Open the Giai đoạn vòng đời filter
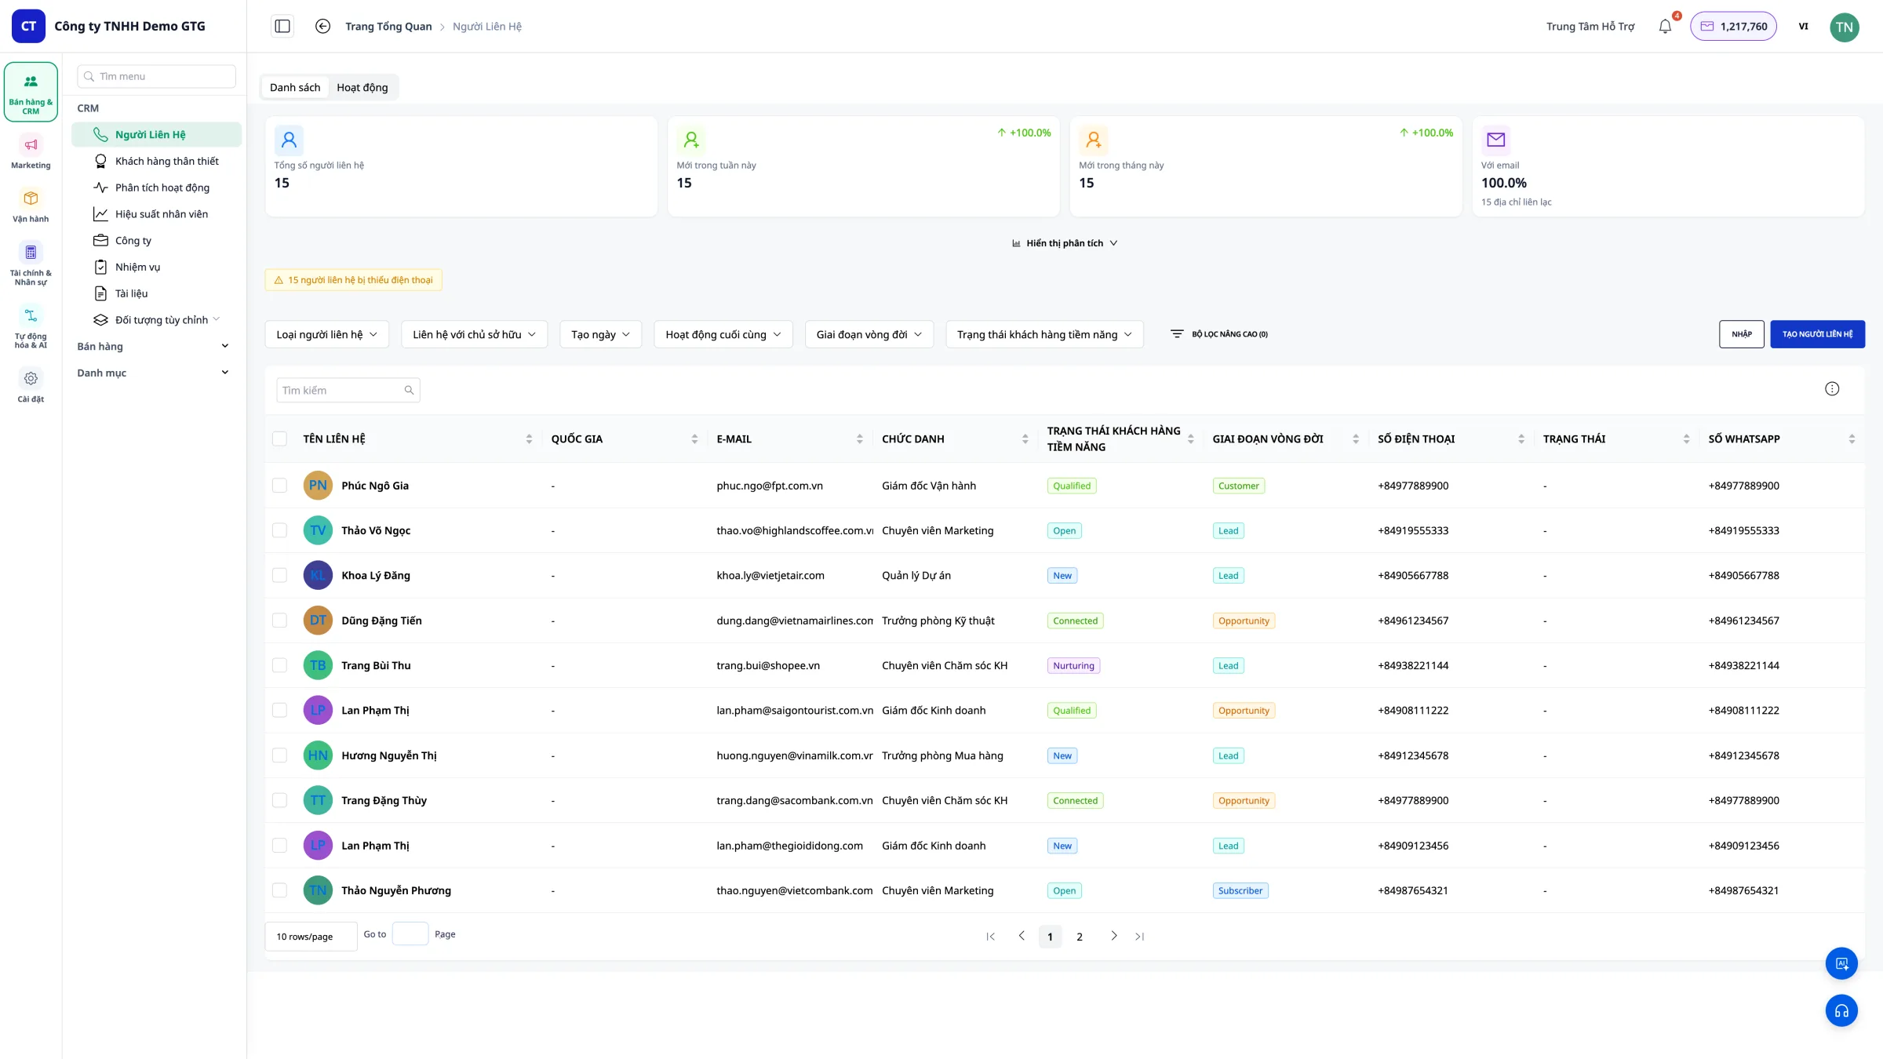The height and width of the screenshot is (1059, 1883). point(869,334)
